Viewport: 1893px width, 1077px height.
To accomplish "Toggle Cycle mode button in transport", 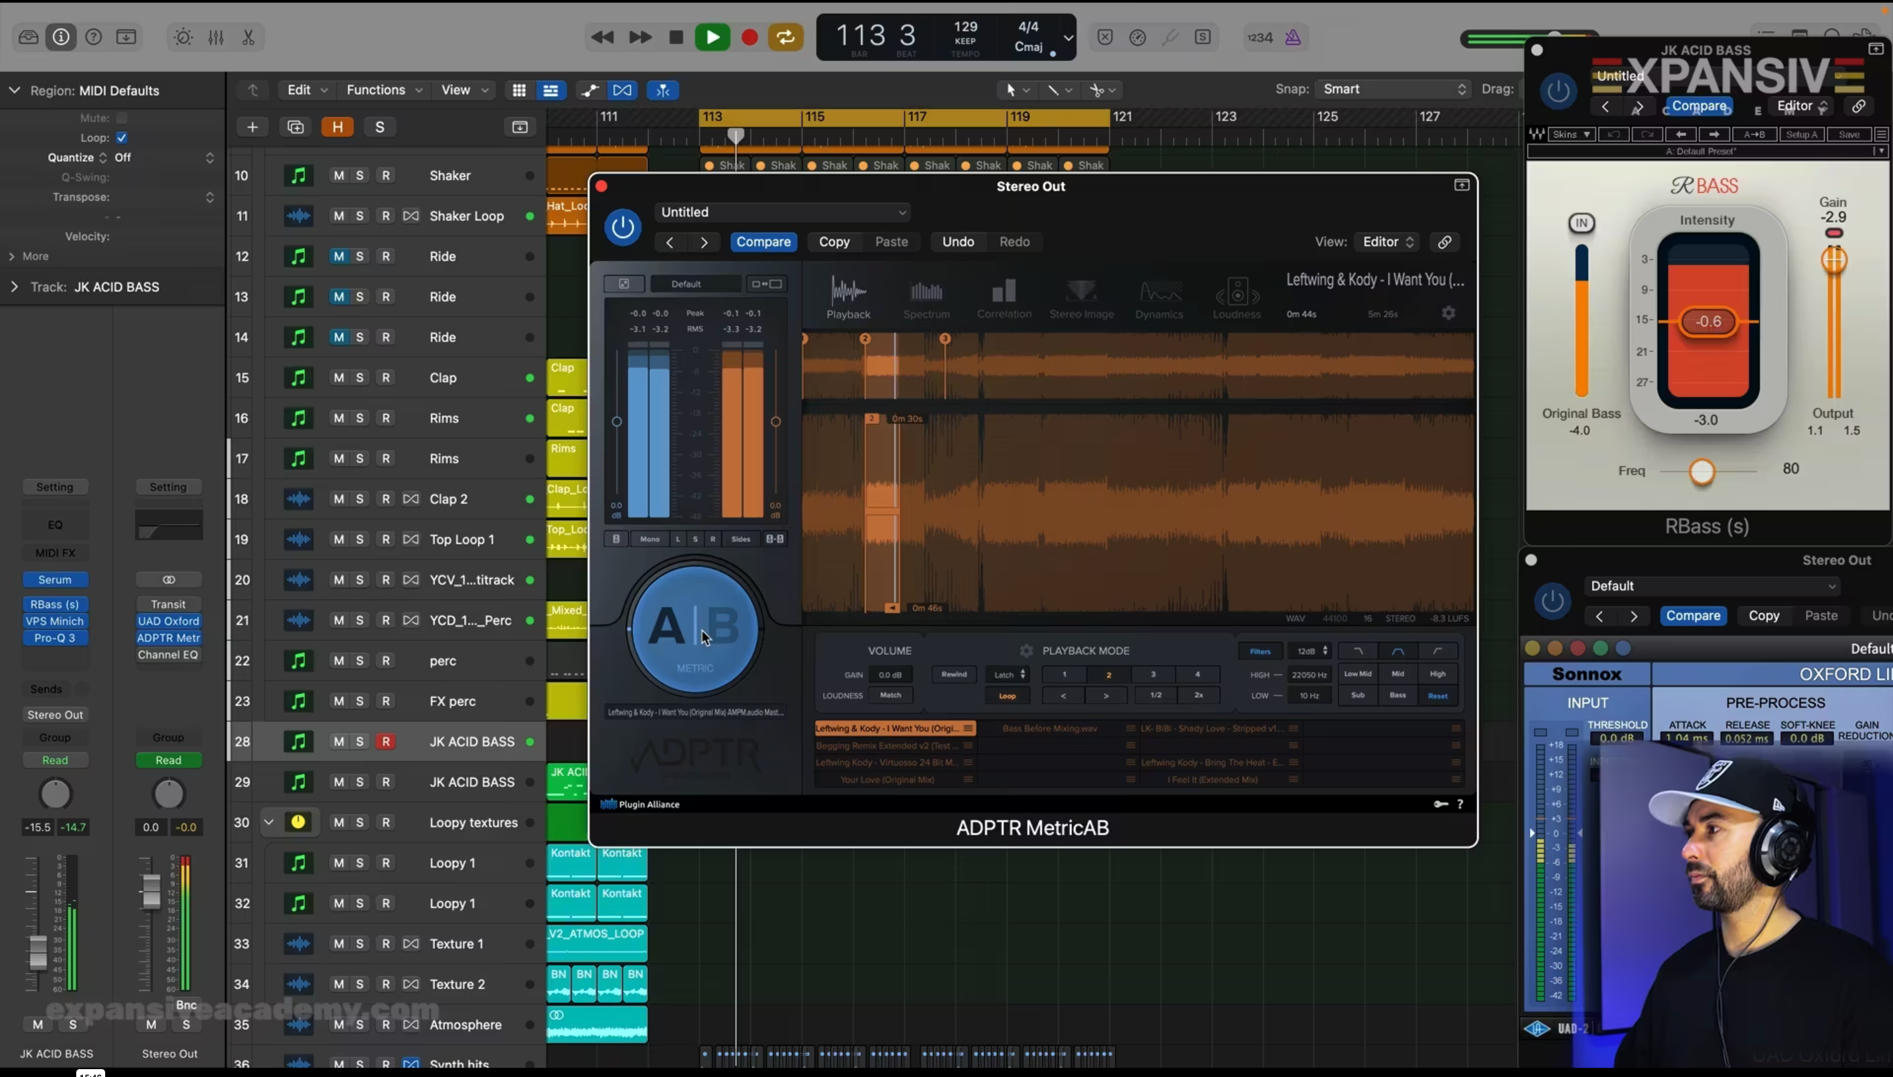I will coord(785,37).
